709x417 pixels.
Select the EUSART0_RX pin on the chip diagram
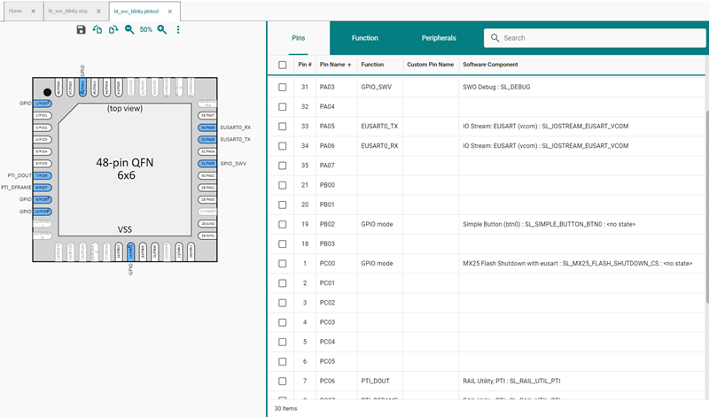click(208, 127)
